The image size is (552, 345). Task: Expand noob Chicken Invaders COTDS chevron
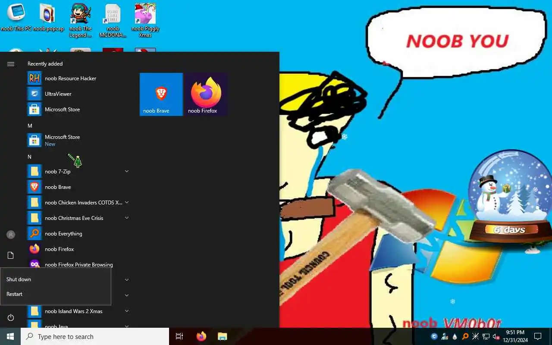click(127, 202)
